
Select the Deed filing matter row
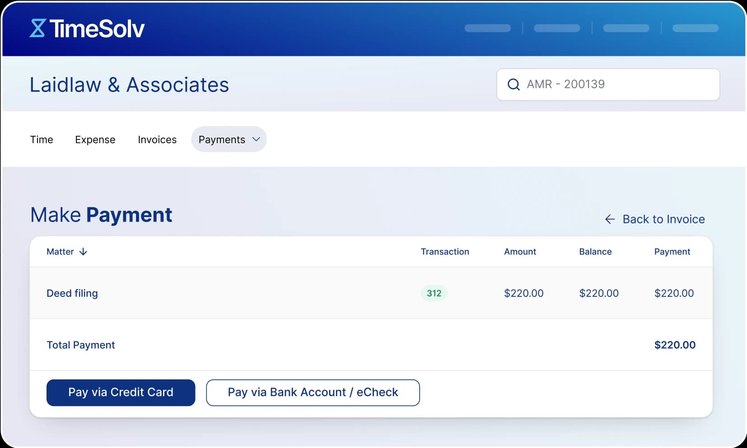[x=72, y=293]
